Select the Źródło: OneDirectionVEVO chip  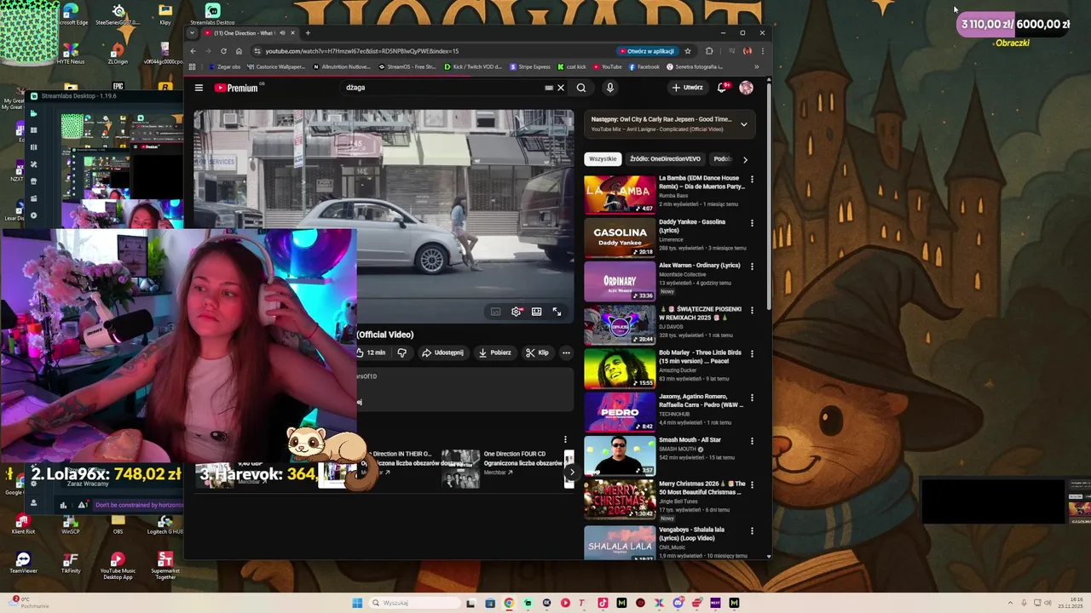coord(665,159)
